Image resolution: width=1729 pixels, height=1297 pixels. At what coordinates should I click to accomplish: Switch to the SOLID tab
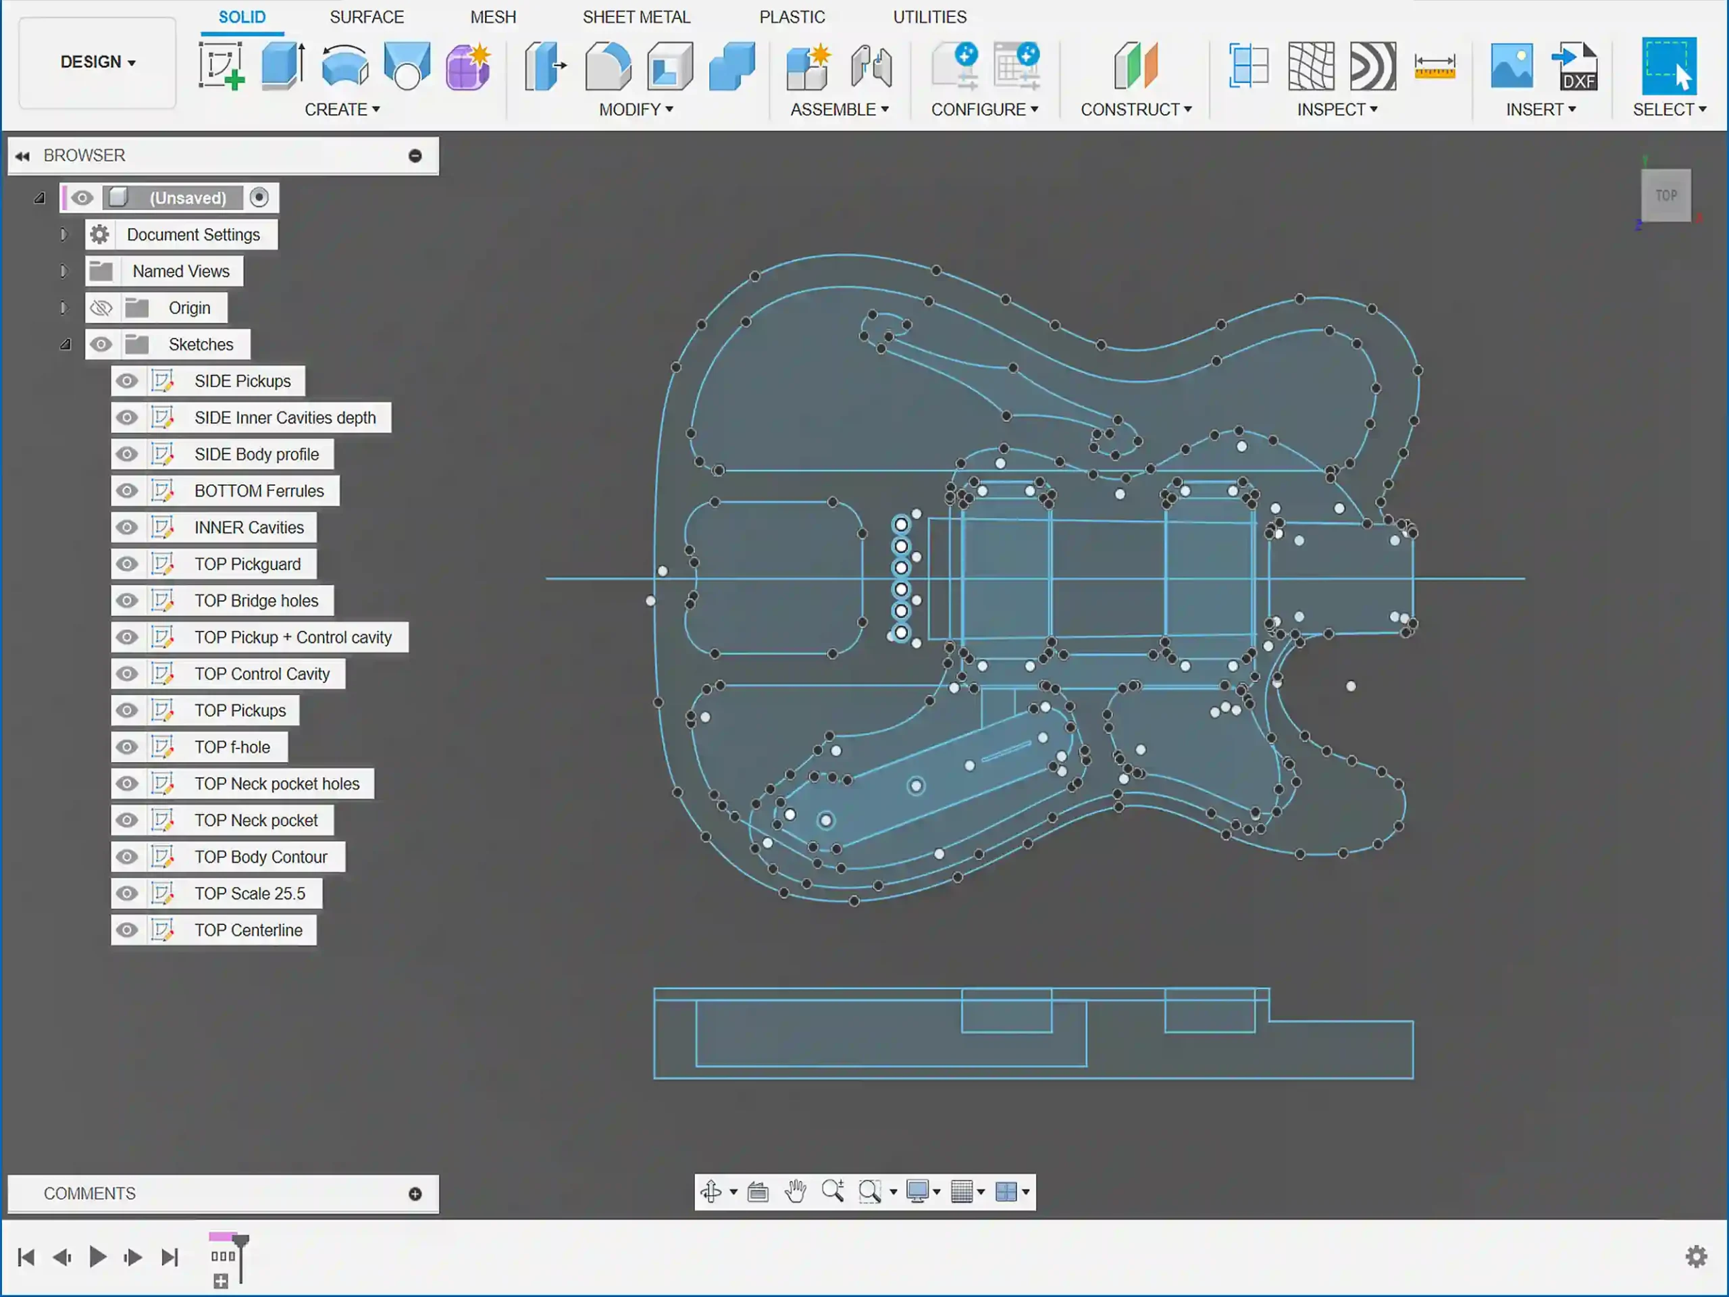242,17
